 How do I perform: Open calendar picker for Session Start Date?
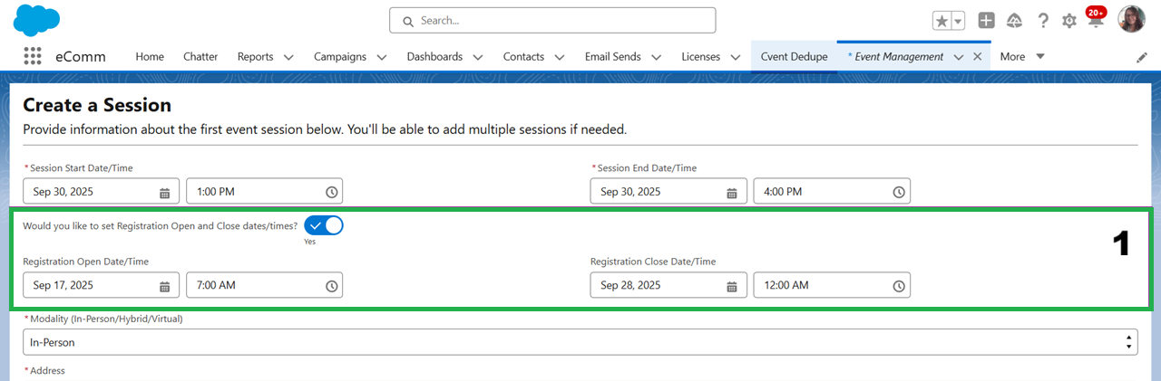164,192
